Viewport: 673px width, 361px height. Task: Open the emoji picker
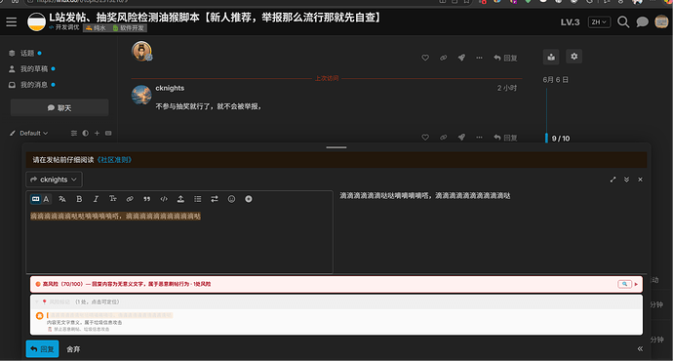[231, 199]
